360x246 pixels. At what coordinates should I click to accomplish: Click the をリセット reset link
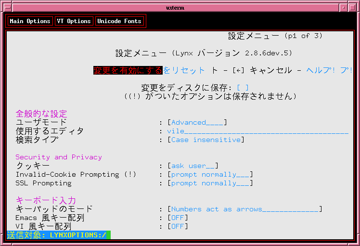[x=184, y=70]
